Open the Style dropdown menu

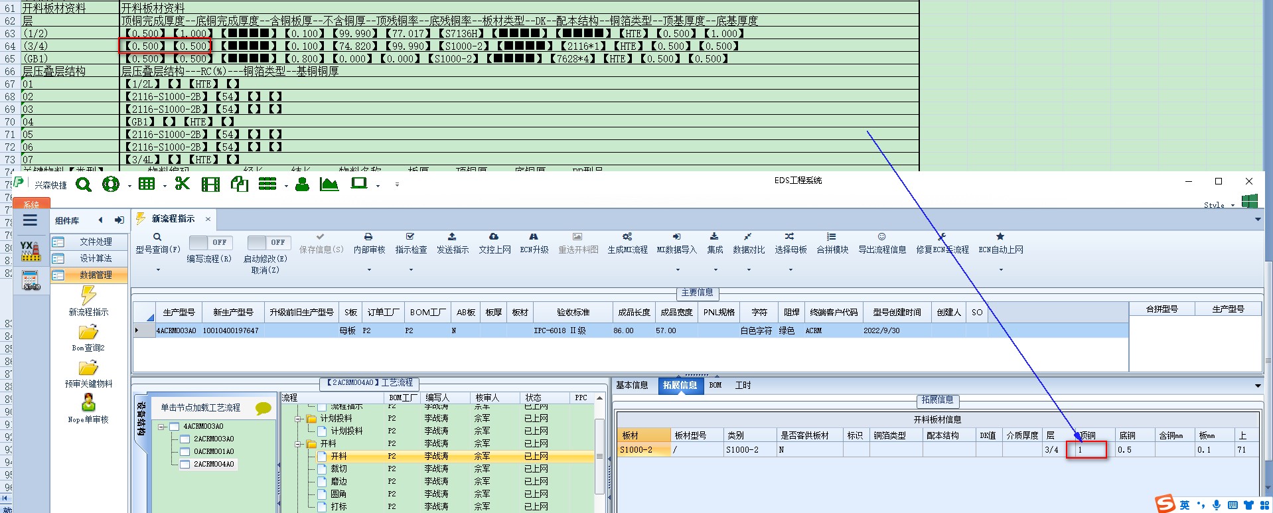(1219, 205)
